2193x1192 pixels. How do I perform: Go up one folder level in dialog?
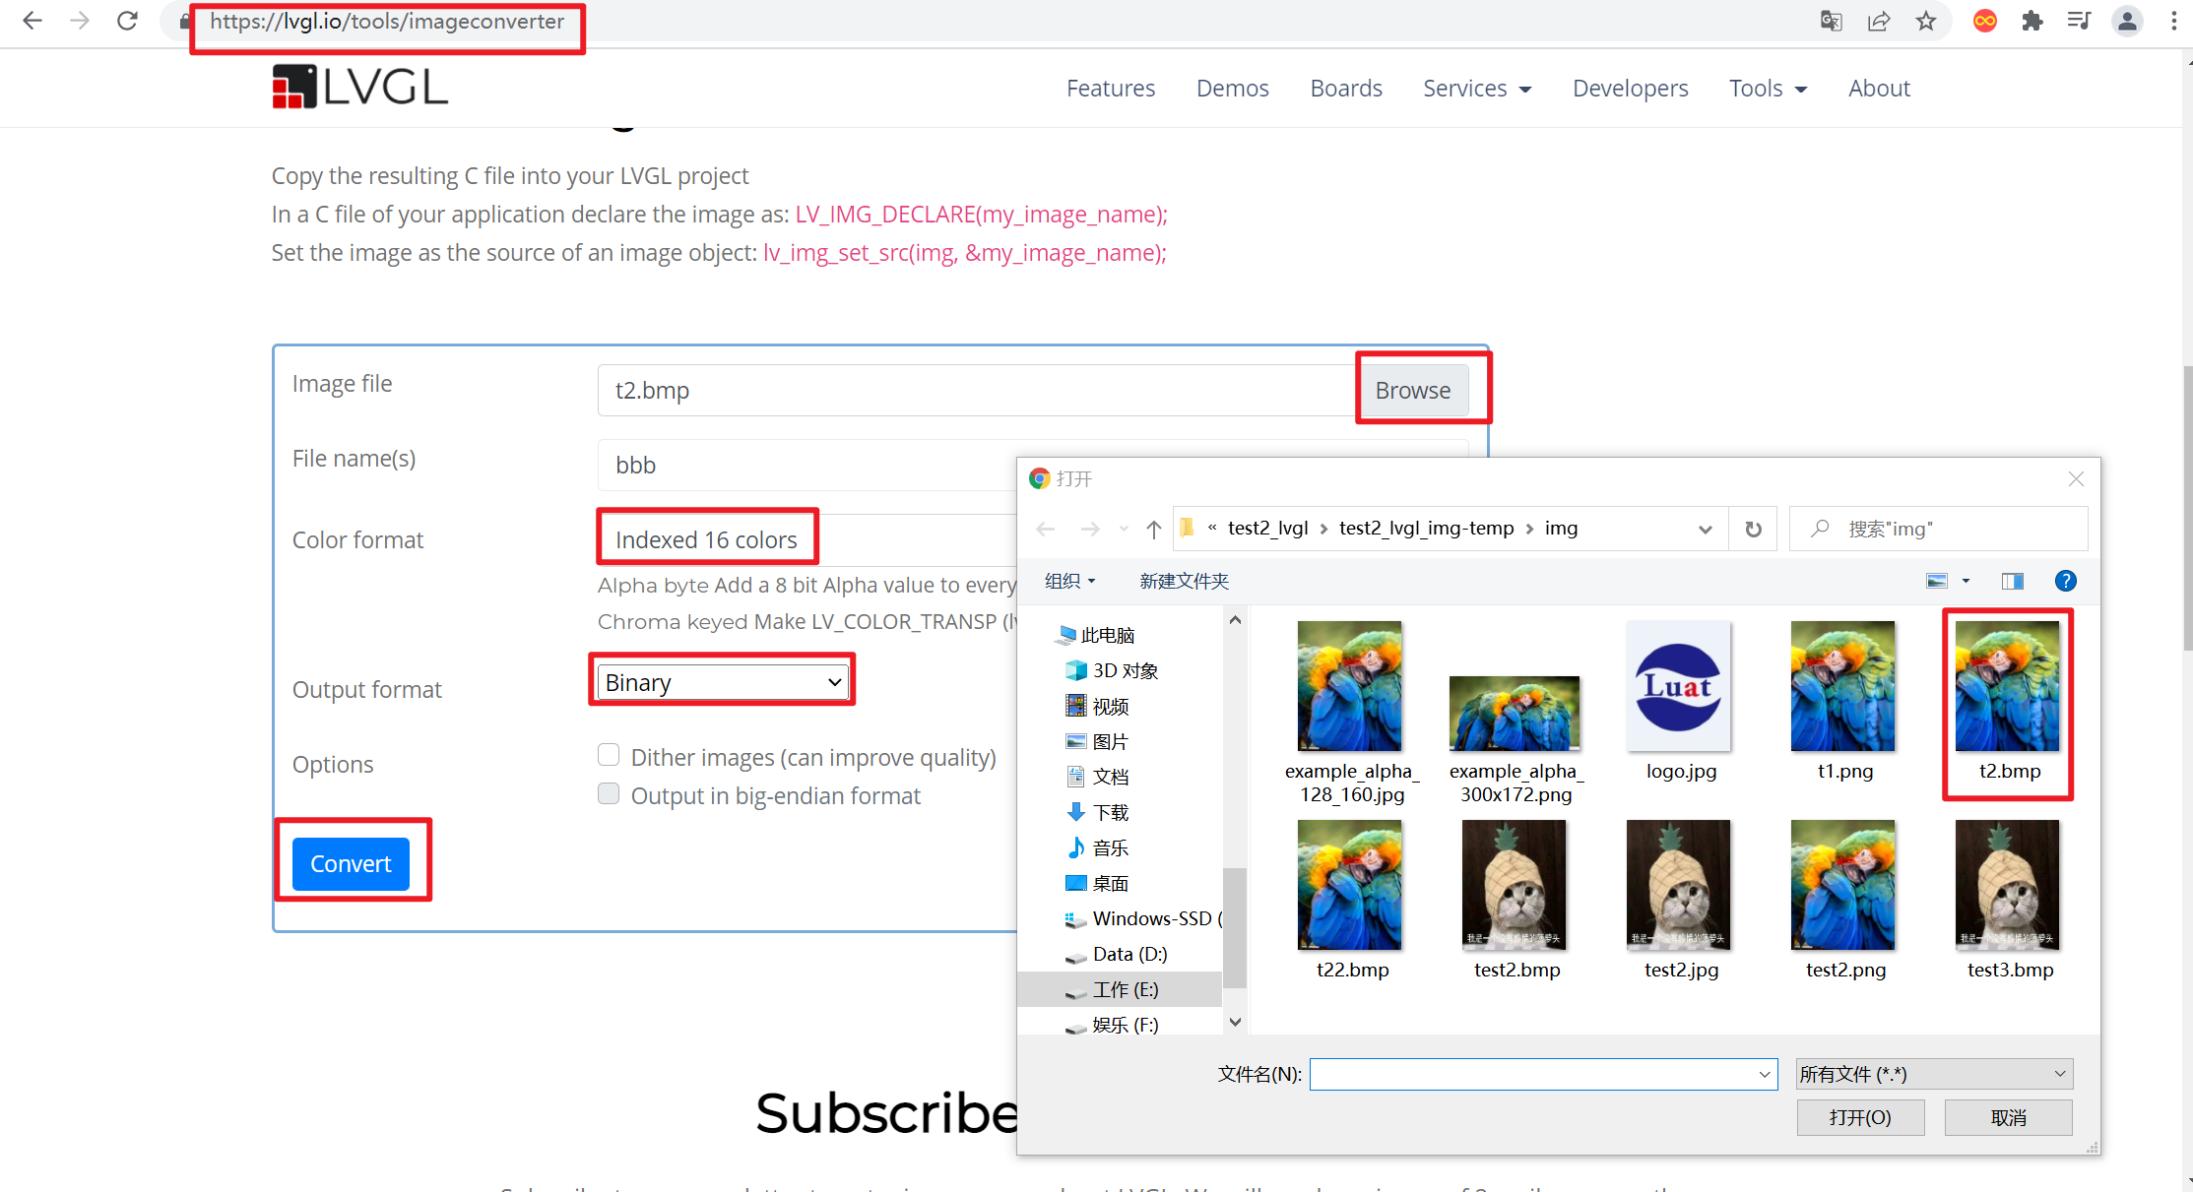coord(1154,529)
